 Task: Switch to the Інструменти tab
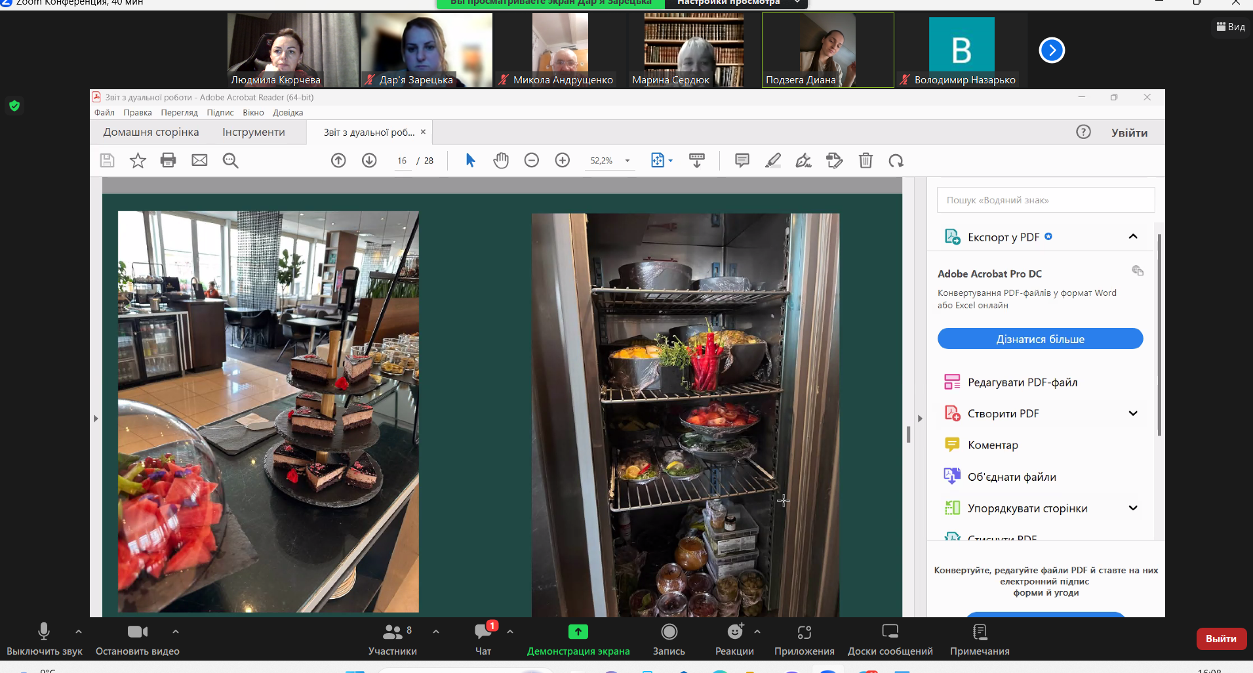[253, 133]
